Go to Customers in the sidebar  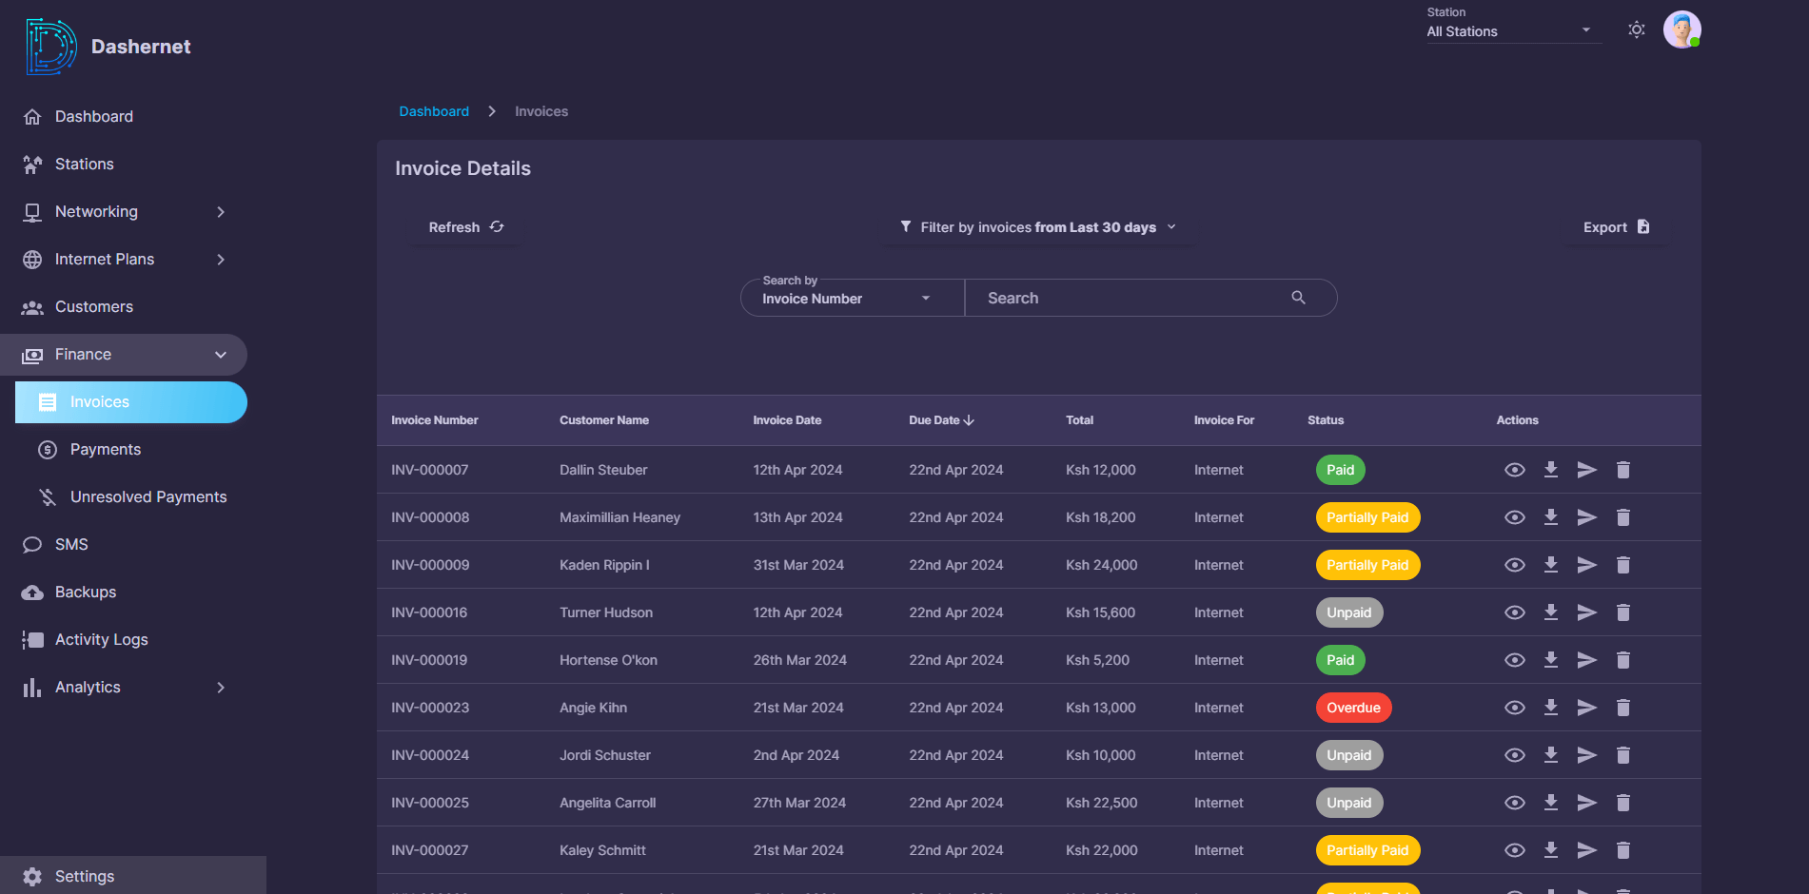tap(93, 306)
